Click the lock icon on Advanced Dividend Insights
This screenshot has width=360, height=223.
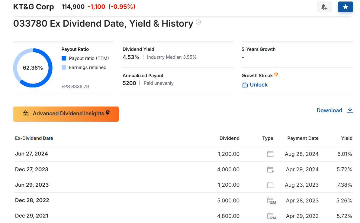(x=25, y=113)
